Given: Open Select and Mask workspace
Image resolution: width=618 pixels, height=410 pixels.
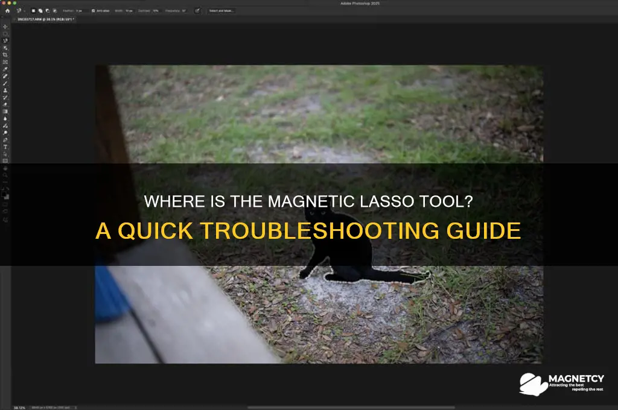Looking at the screenshot, I should coord(221,11).
